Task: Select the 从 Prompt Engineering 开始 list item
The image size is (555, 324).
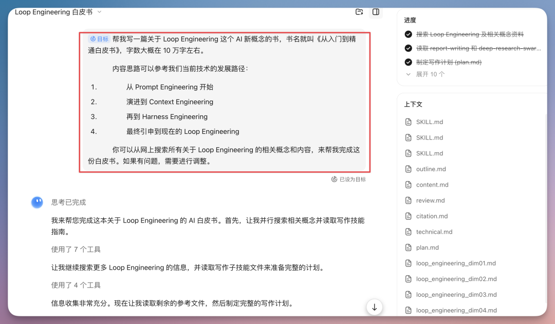Action: click(170, 87)
